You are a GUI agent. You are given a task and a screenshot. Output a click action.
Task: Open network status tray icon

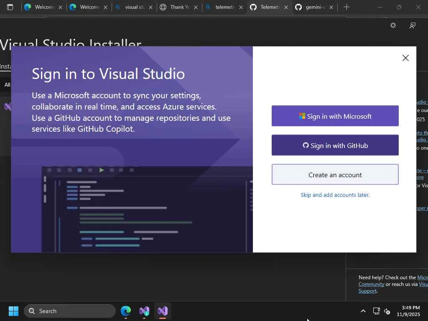coord(377,311)
